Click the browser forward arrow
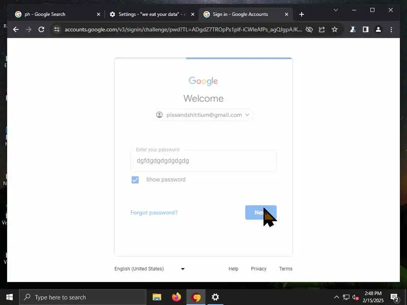Viewport: 407px width, 305px height. coord(29,29)
